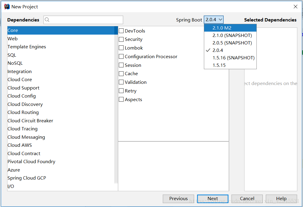The height and width of the screenshot is (207, 303).
Task: Select Cloud Discovery category
Action: click(61, 104)
